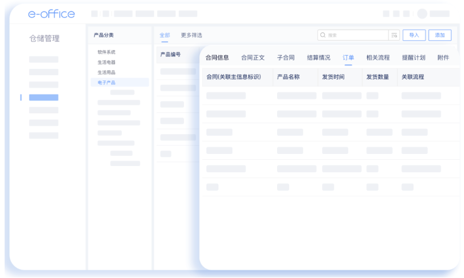Image resolution: width=464 pixels, height=278 pixels.
Task: Open the 合同信息 tab
Action: click(217, 57)
